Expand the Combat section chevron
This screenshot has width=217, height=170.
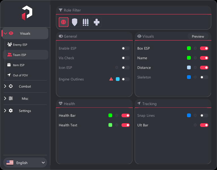pos(5,86)
